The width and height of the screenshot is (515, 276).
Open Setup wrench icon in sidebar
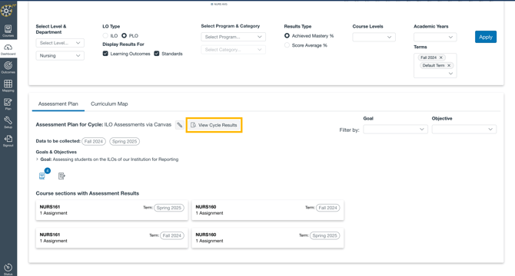(x=8, y=123)
